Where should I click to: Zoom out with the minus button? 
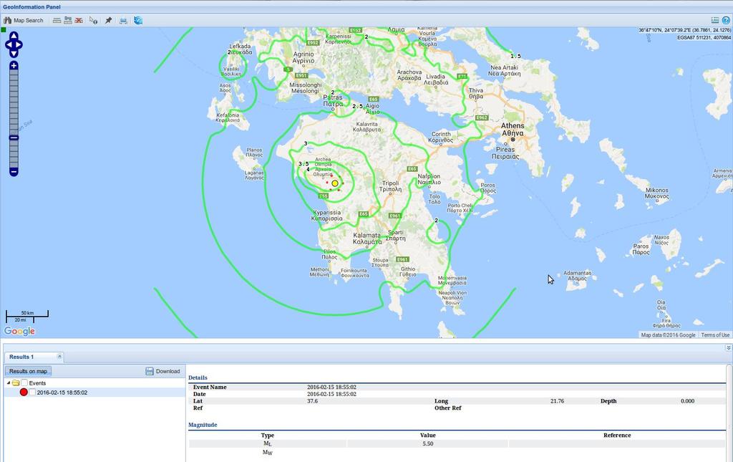pyautogui.click(x=14, y=172)
